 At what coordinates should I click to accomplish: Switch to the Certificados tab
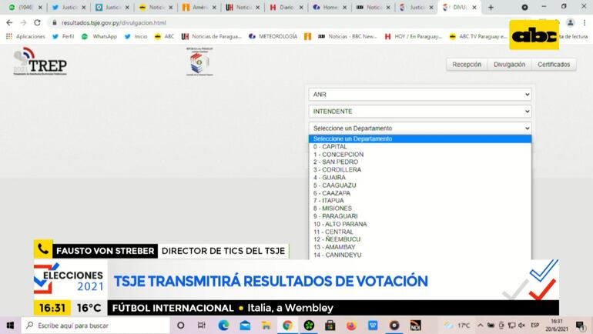point(554,65)
